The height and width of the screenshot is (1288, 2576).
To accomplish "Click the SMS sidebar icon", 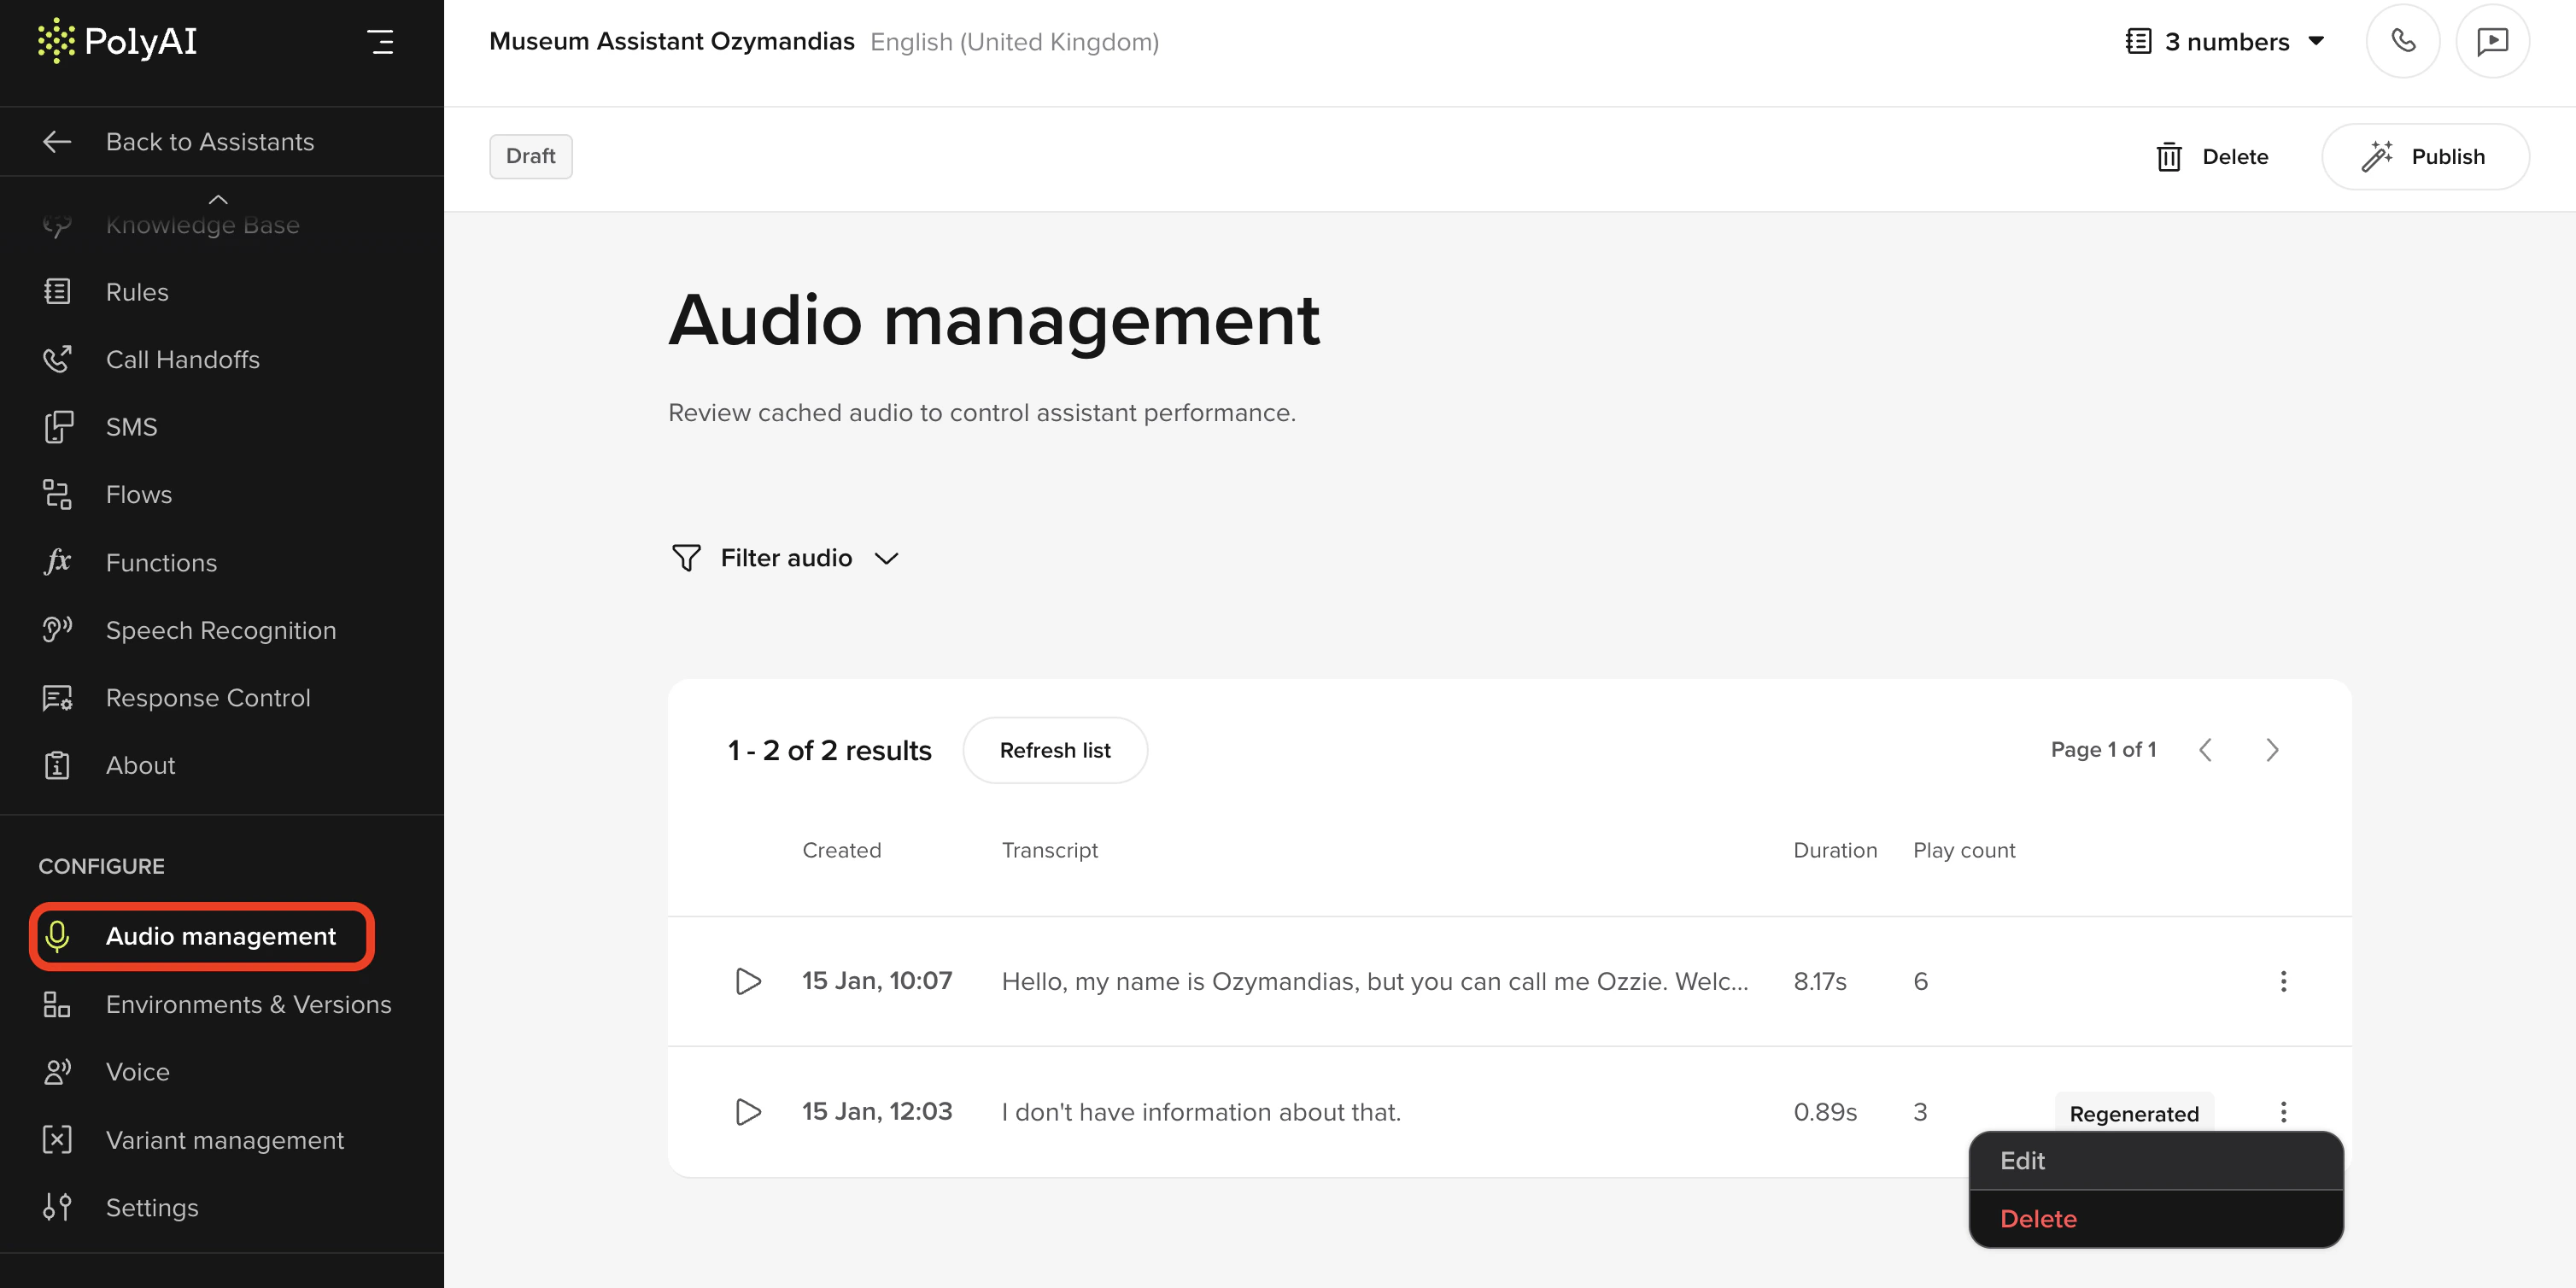I will (x=57, y=426).
